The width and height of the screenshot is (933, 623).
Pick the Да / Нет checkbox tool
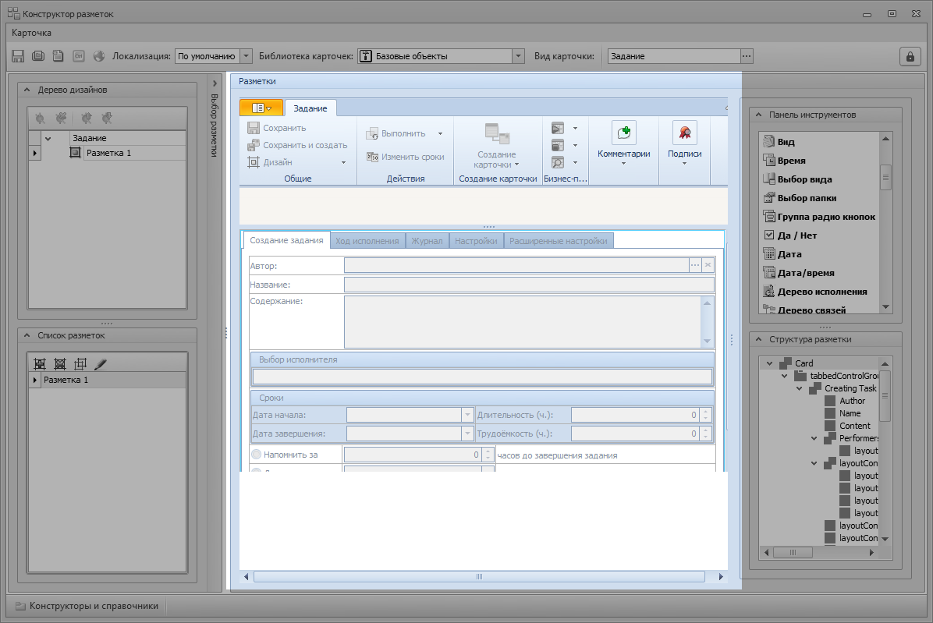796,235
